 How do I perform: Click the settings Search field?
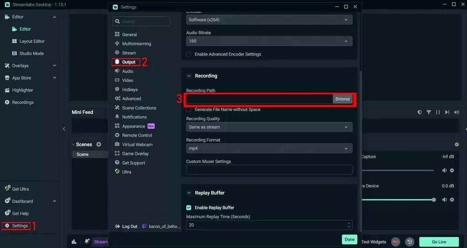pos(141,21)
